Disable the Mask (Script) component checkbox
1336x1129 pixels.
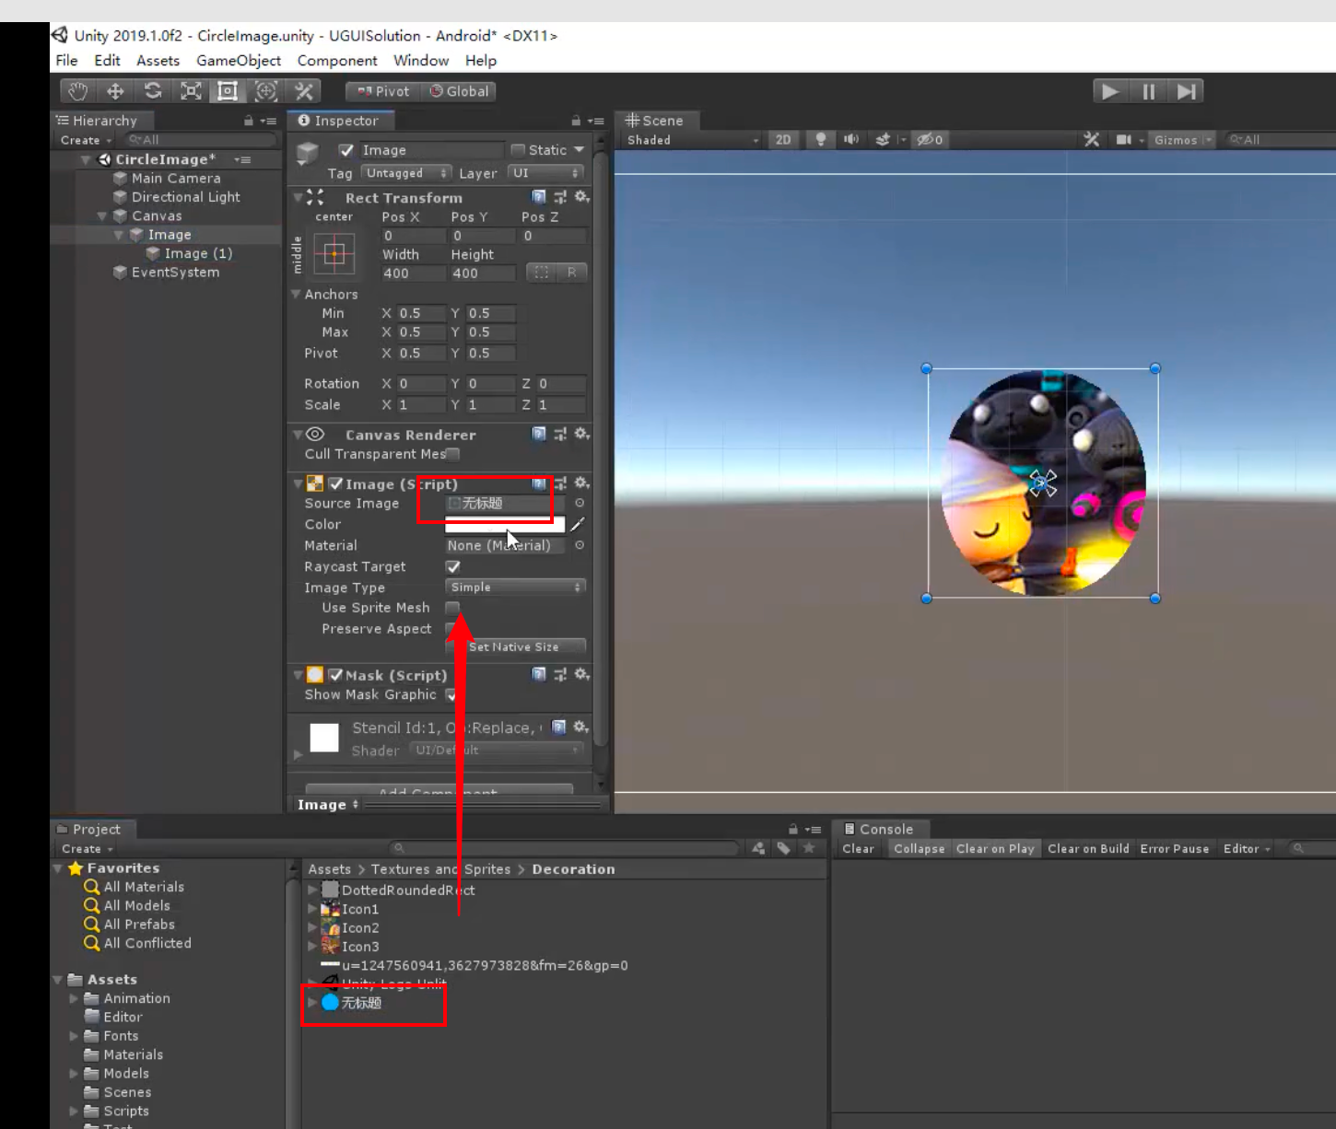coord(336,675)
